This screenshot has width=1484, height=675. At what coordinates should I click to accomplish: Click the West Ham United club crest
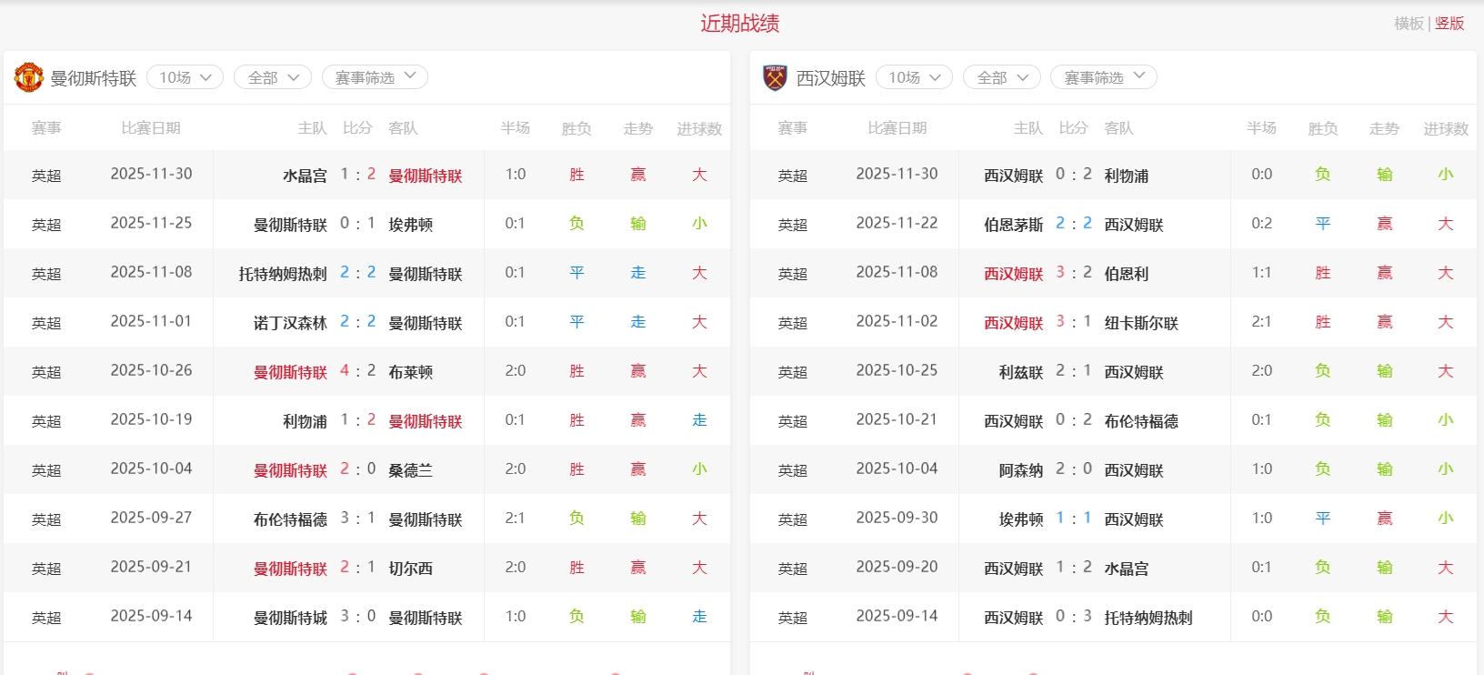point(775,77)
